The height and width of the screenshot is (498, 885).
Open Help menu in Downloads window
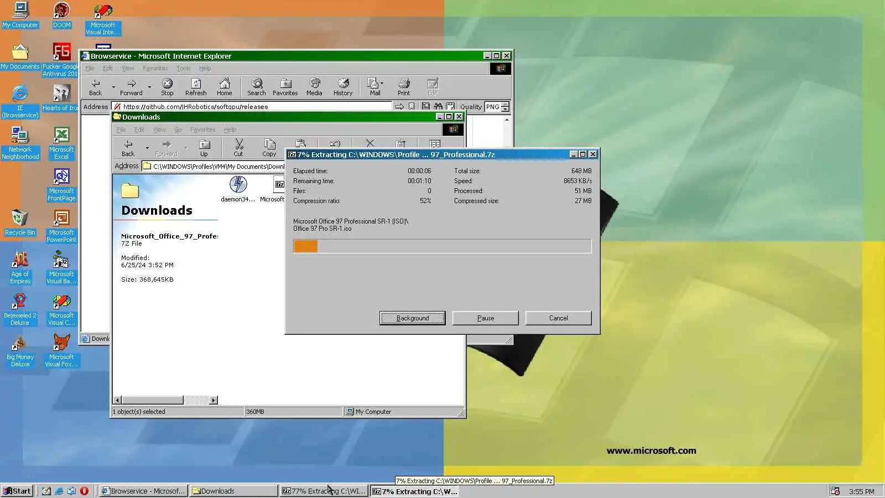click(x=230, y=129)
